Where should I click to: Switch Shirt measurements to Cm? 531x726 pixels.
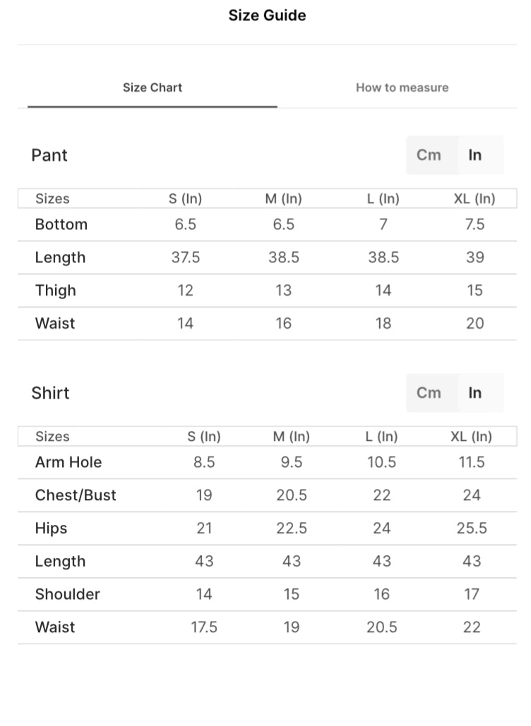tap(429, 393)
